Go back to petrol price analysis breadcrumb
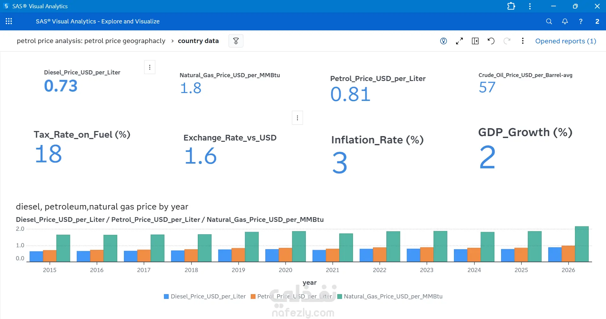The height and width of the screenshot is (319, 606). pos(91,41)
